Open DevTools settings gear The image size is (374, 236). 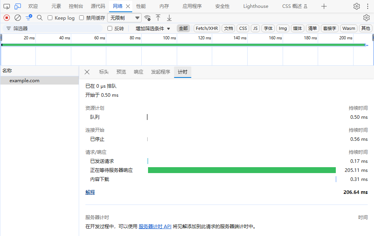(357, 6)
